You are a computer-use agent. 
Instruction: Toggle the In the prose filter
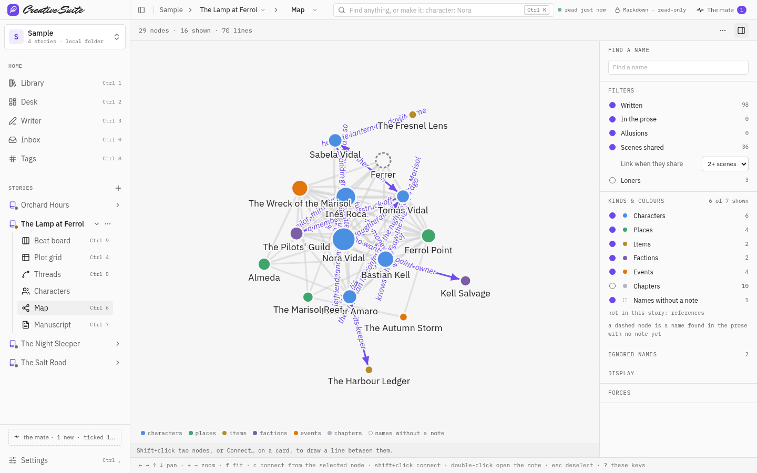(x=612, y=119)
